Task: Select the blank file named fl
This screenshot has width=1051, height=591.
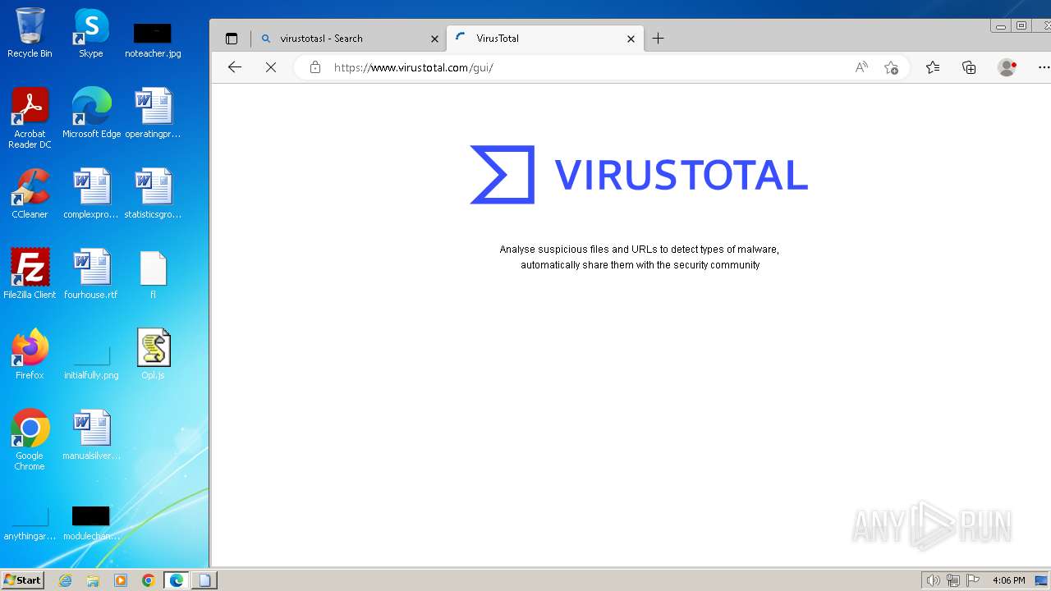Action: (153, 273)
